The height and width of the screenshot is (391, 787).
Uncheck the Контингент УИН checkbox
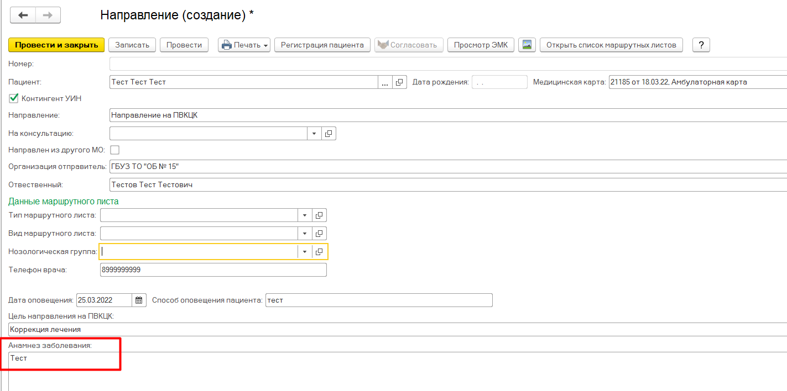pyautogui.click(x=14, y=98)
